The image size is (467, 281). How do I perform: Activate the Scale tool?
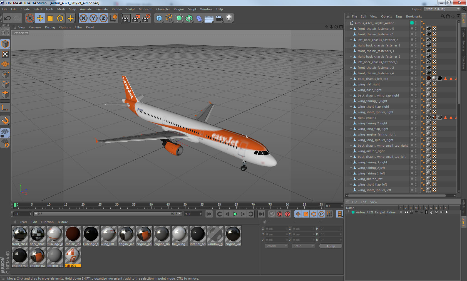pyautogui.click(x=50, y=18)
